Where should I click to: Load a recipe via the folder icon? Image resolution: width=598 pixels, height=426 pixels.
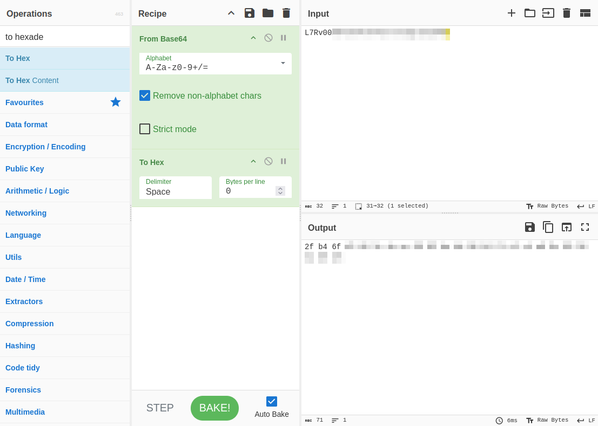(268, 13)
